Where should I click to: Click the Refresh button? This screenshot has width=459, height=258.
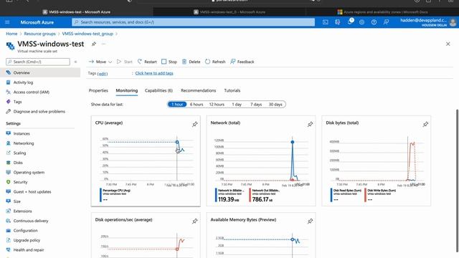215,62
